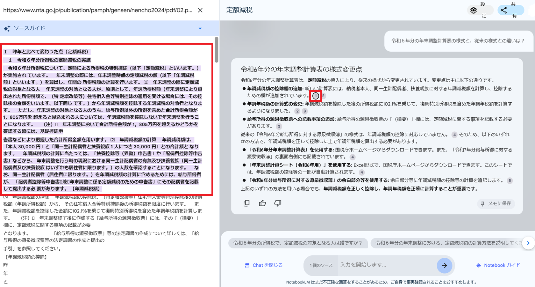Click the send arrow button
Viewport: 535px width, 287px height.
pyautogui.click(x=444, y=265)
